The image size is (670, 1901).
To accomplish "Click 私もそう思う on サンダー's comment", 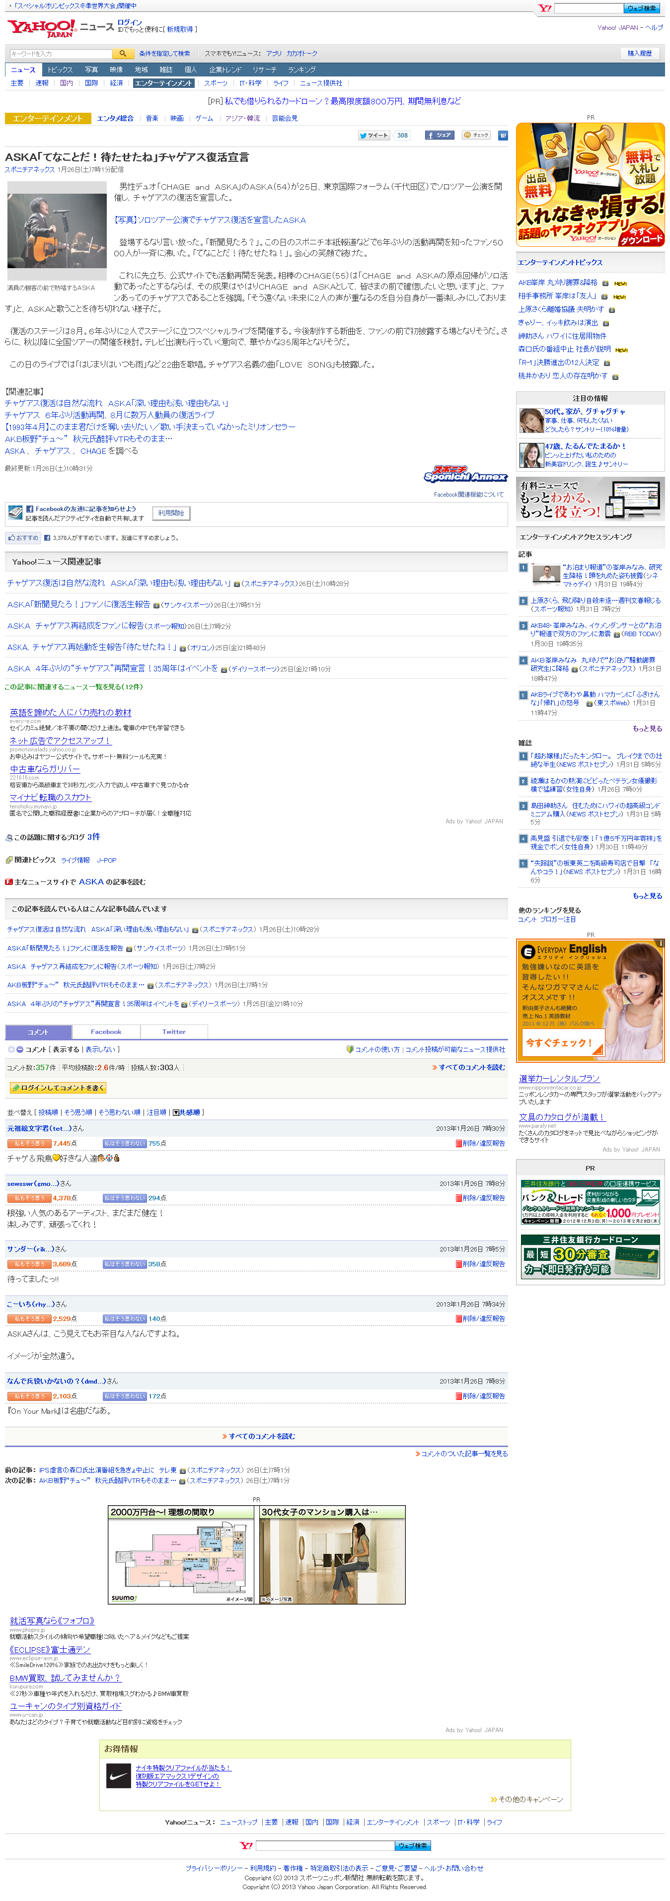I will (29, 1264).
